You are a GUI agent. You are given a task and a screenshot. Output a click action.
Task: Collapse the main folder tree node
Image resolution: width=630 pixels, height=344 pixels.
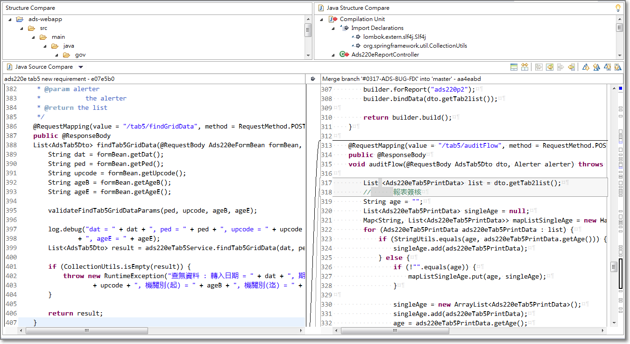[x=33, y=37]
